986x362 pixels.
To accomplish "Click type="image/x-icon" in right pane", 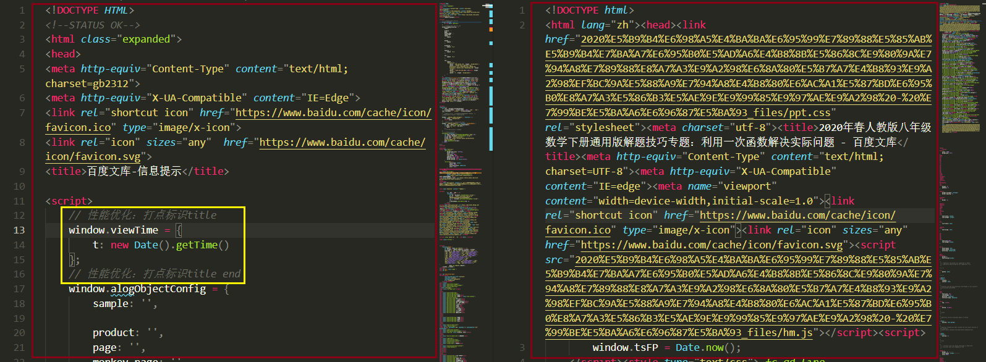I will 679,230.
